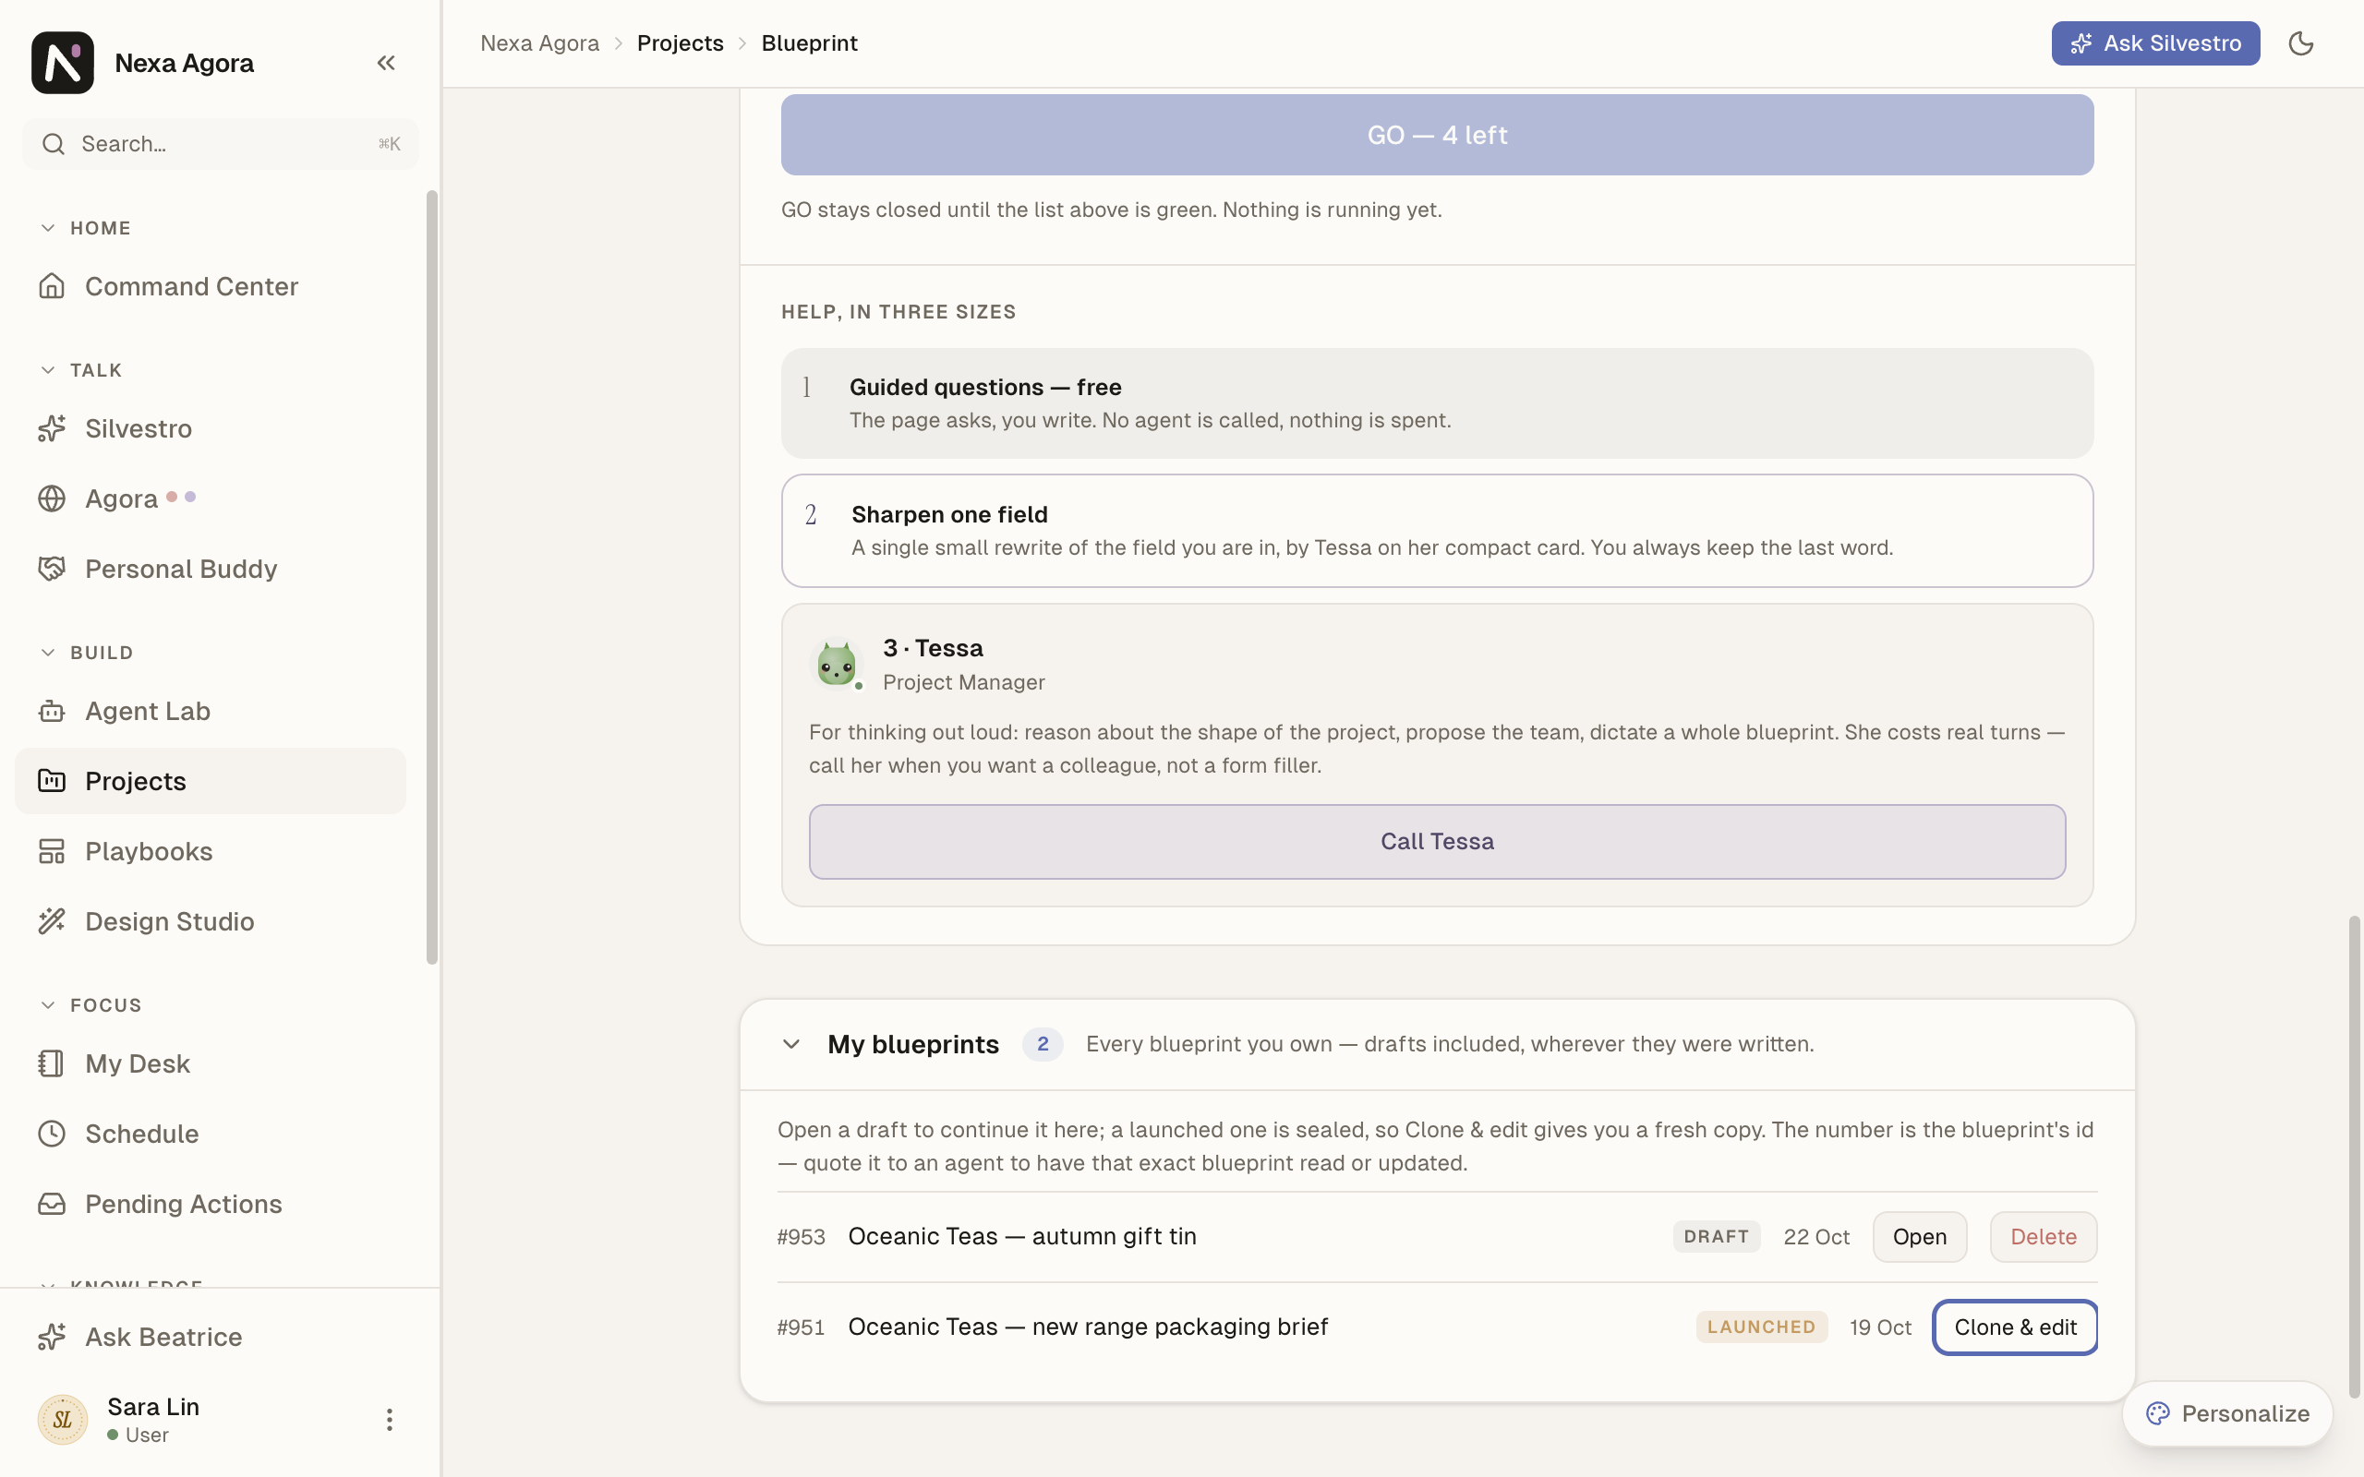Select Sharpen one field option
The width and height of the screenshot is (2364, 1477).
pyautogui.click(x=1437, y=531)
